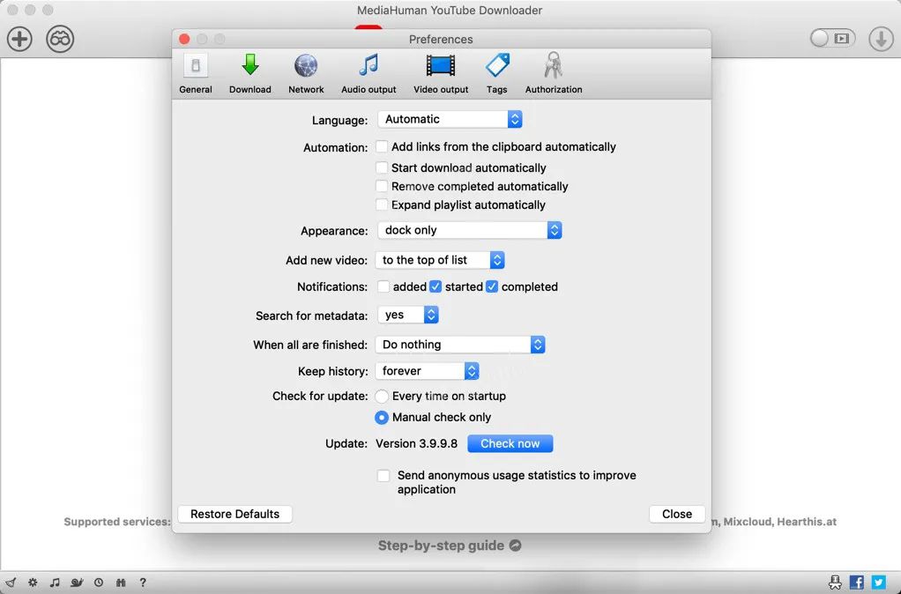The width and height of the screenshot is (901, 594).
Task: Click the Close button in Preferences
Action: pyautogui.click(x=677, y=514)
